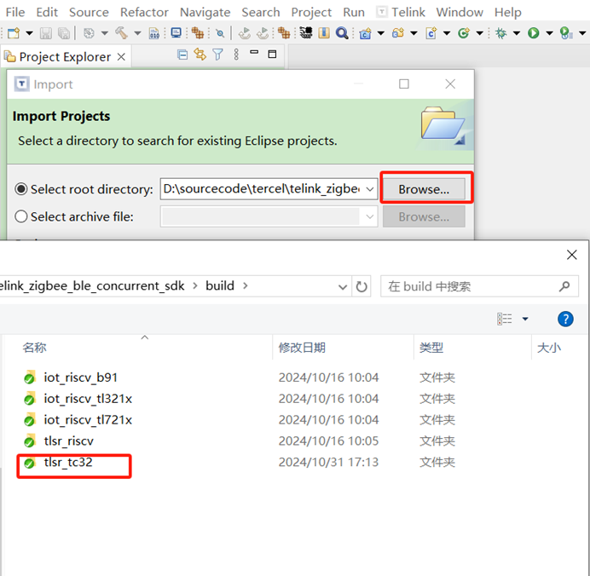Open the address bar history dropdown

pos(343,286)
